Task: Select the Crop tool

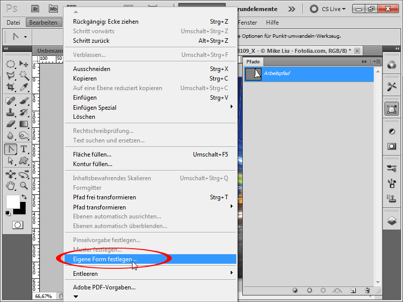Action: (x=10, y=87)
